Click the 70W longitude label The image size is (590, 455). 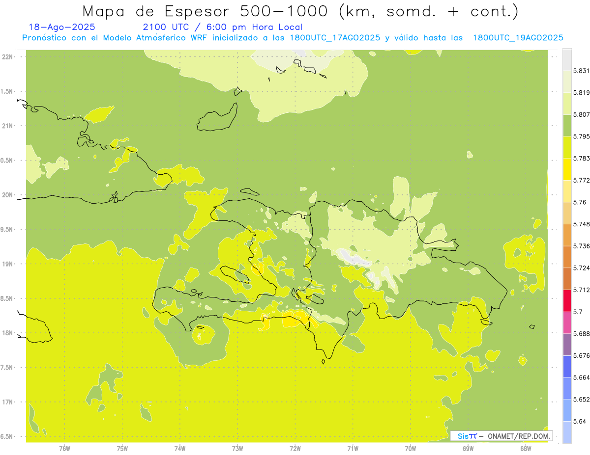[x=410, y=449]
